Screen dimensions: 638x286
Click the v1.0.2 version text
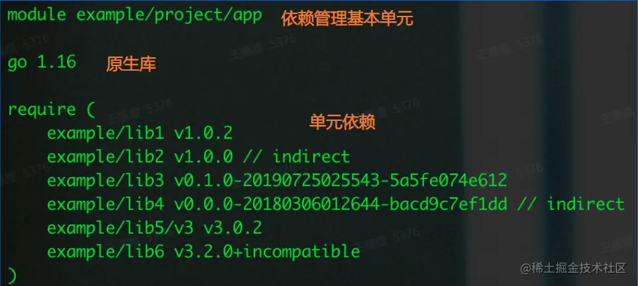coord(203,133)
